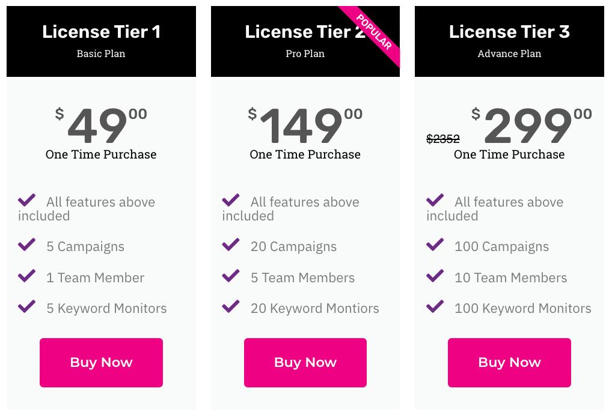
Task: Click the checkmark next to "20 Campaigns"
Action: (231, 246)
